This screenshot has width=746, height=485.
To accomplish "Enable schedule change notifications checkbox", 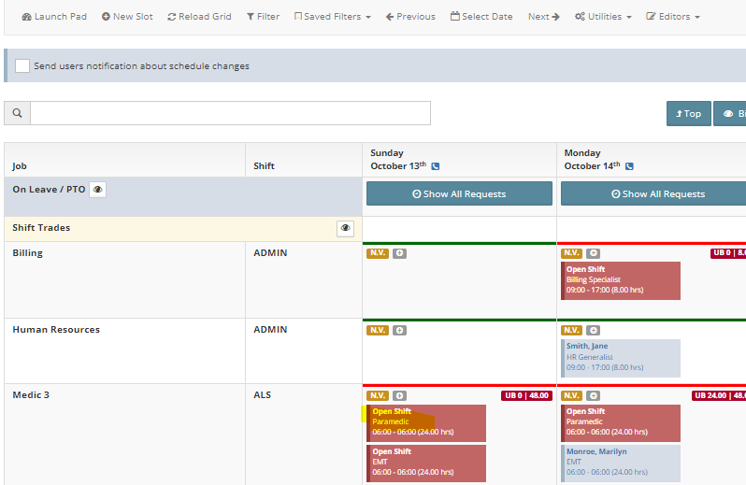I will [x=22, y=66].
